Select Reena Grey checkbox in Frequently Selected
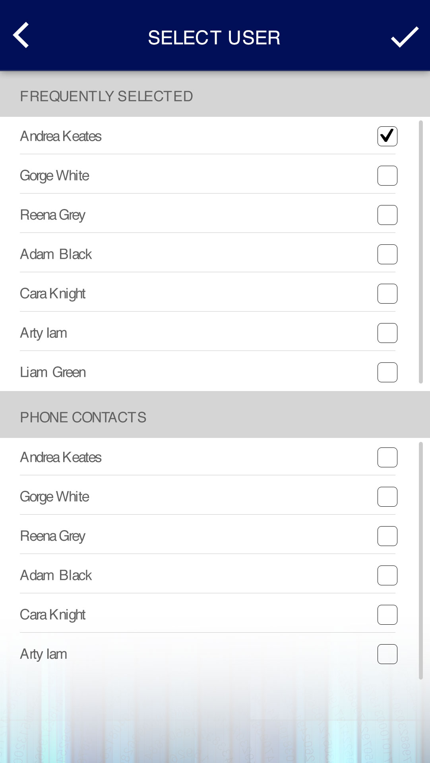Viewport: 430px width, 763px height. coord(387,215)
